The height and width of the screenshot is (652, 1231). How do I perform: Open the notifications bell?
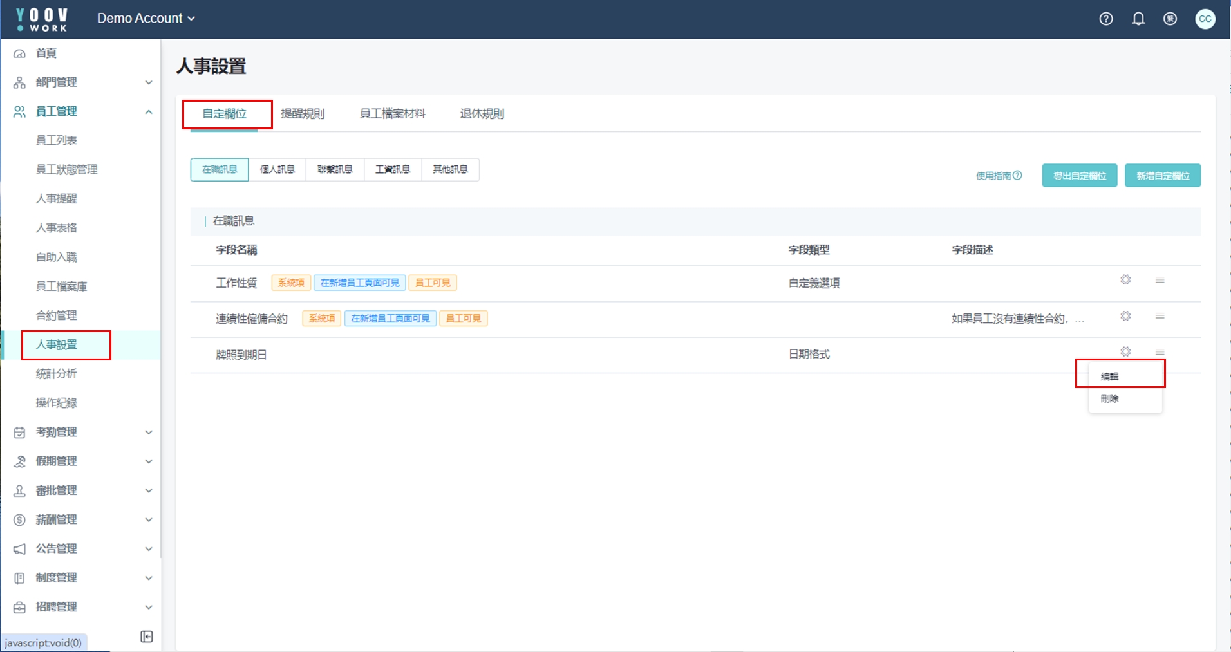click(x=1138, y=19)
